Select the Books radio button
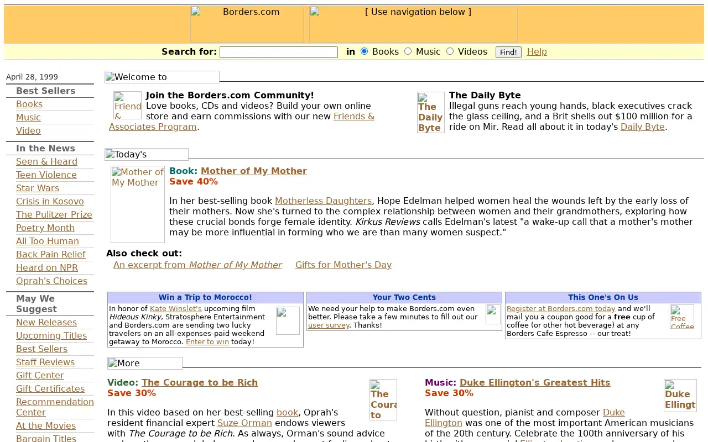The image size is (708, 442). click(364, 51)
